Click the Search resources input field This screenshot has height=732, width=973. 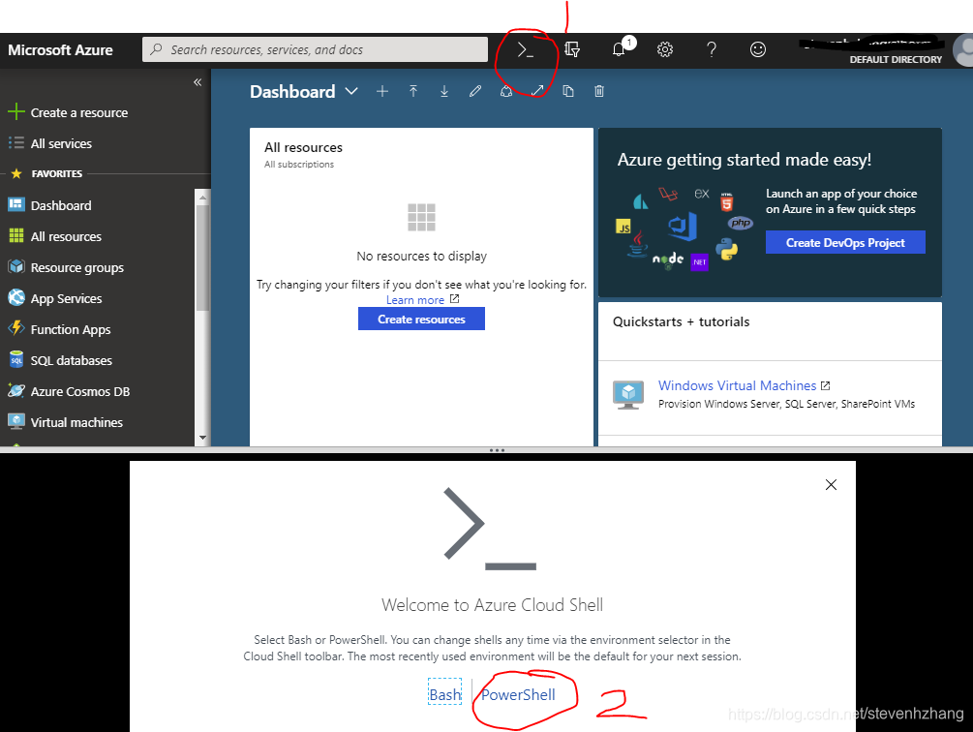click(x=316, y=49)
